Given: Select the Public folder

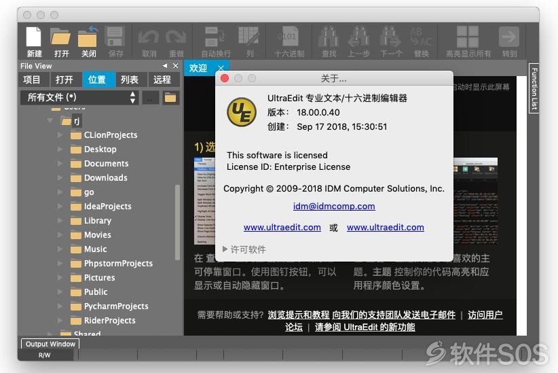Looking at the screenshot, I should tap(89, 291).
